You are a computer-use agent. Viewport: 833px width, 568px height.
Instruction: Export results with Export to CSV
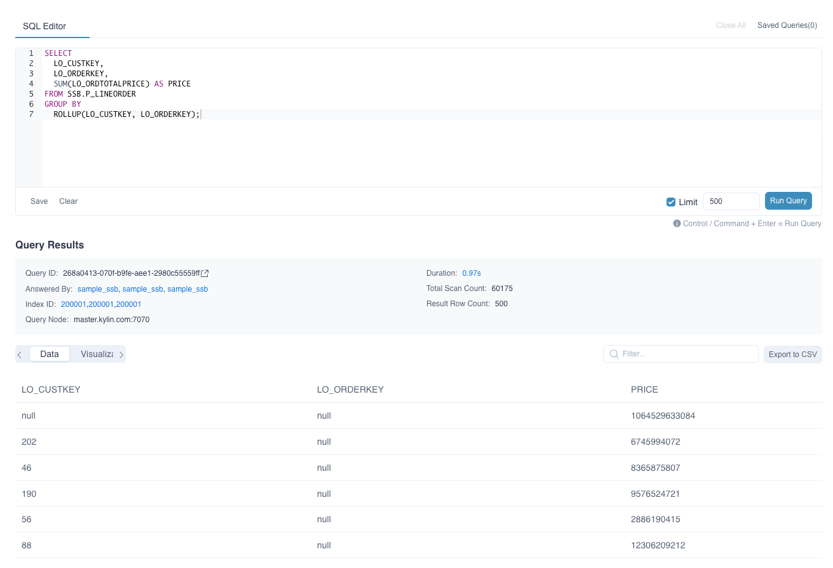pyautogui.click(x=792, y=355)
